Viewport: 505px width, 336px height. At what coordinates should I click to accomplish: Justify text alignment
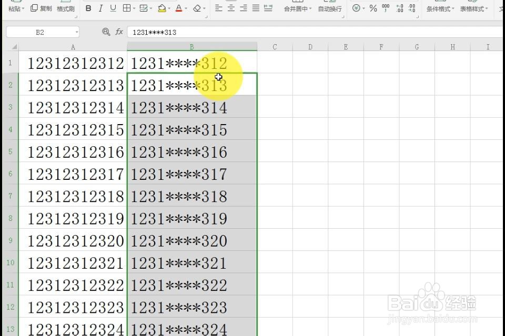[256, 8]
